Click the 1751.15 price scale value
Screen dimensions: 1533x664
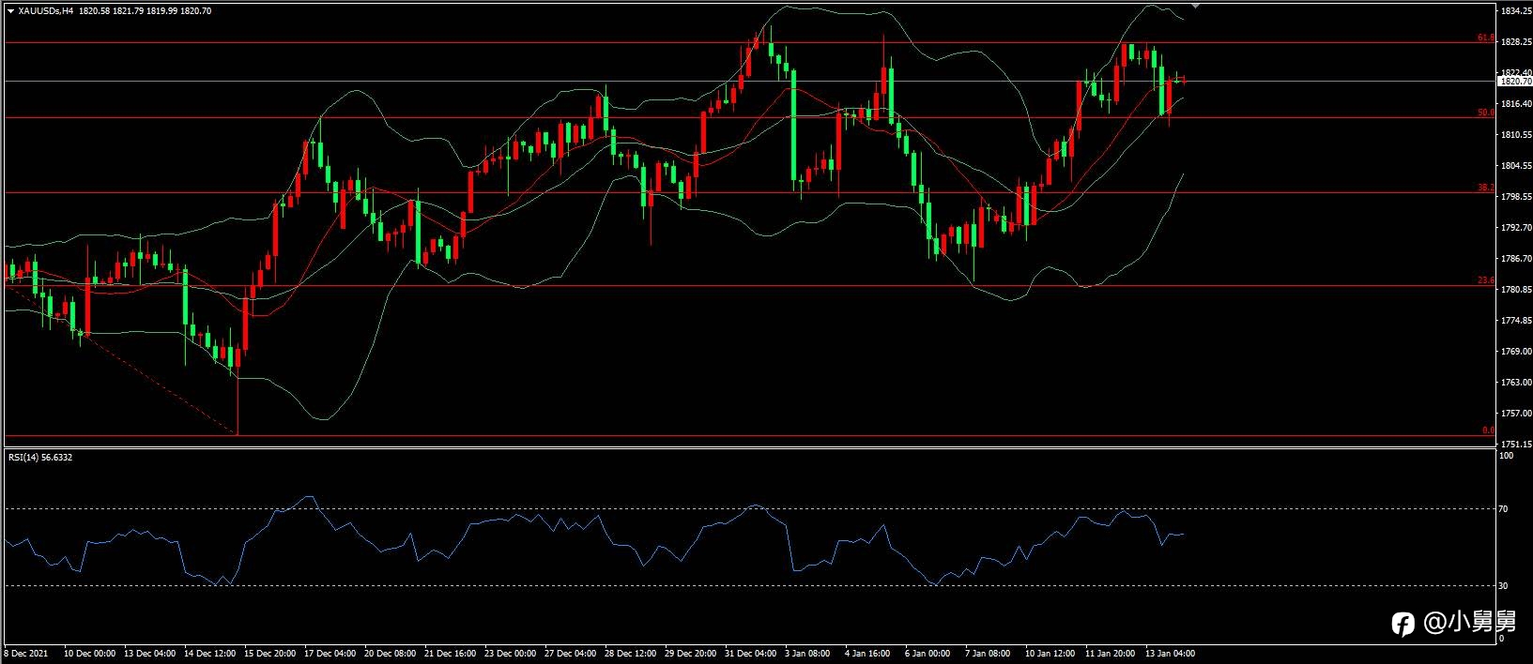[x=1516, y=445]
